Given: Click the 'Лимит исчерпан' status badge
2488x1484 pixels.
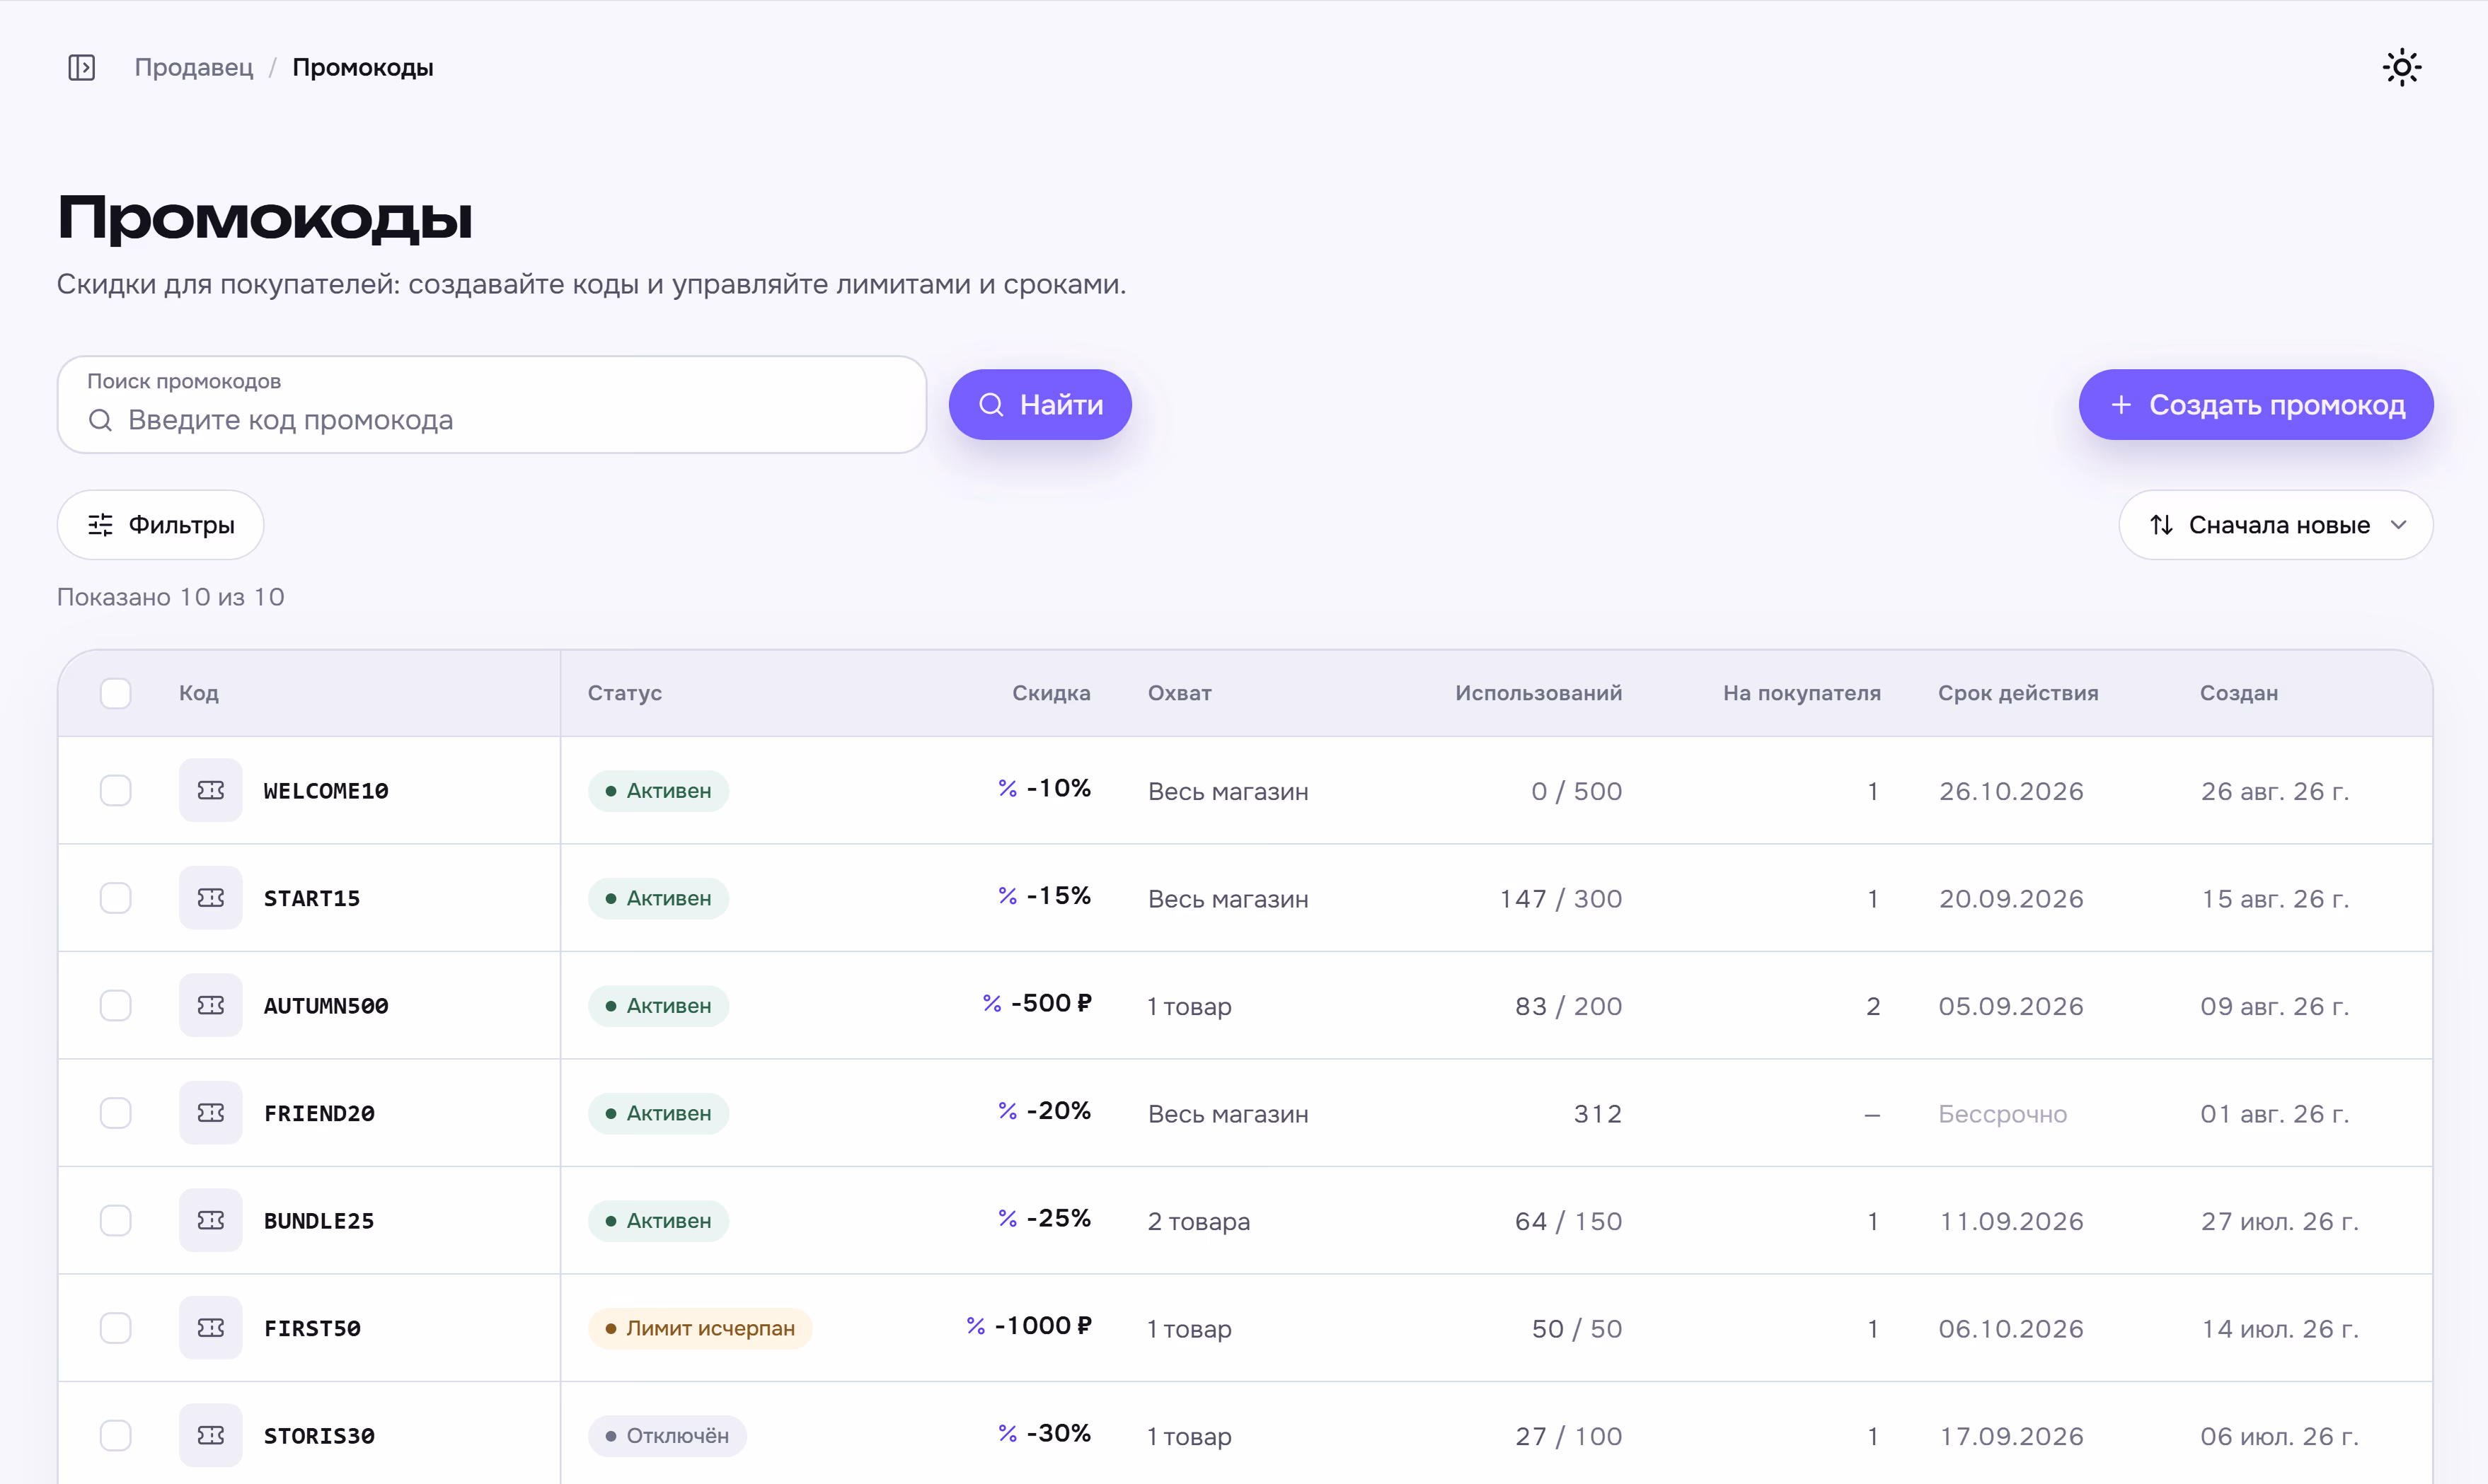Looking at the screenshot, I should click(x=699, y=1328).
